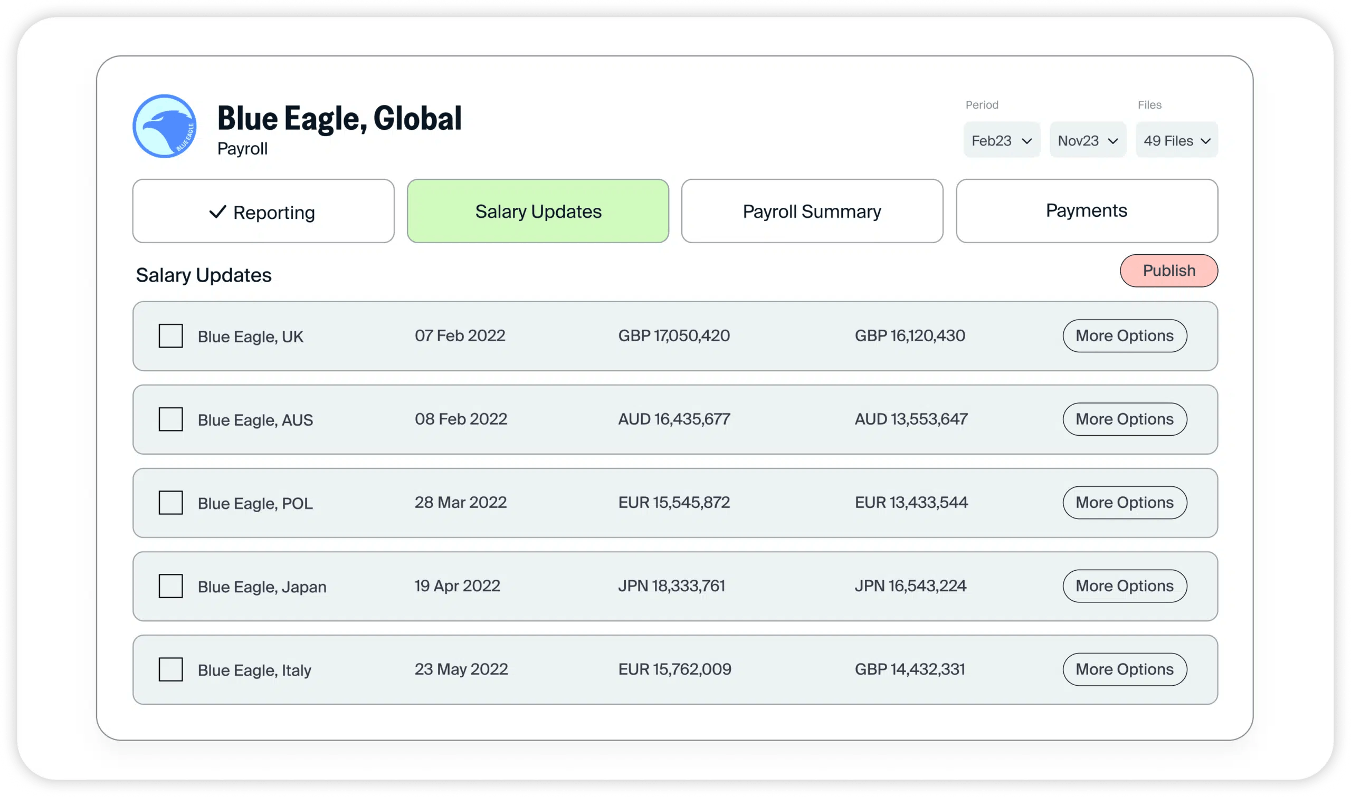Screen dimensions: 1351x797
Task: Show More Options for Blue Eagle, POL
Action: 1124,503
